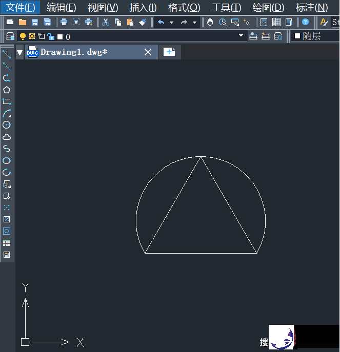This screenshot has width=340, height=352.
Task: Choose the zoom window icon
Action: pyautogui.click(x=235, y=22)
